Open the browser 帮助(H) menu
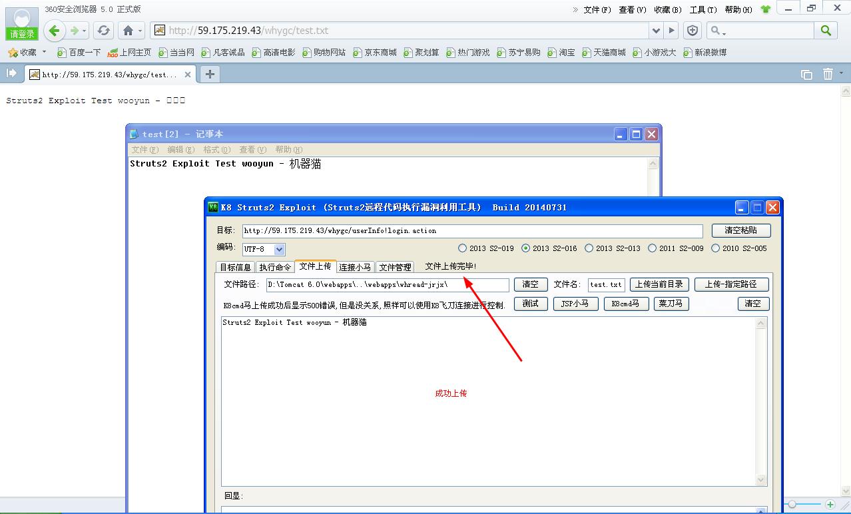Image resolution: width=851 pixels, height=514 pixels. point(738,9)
